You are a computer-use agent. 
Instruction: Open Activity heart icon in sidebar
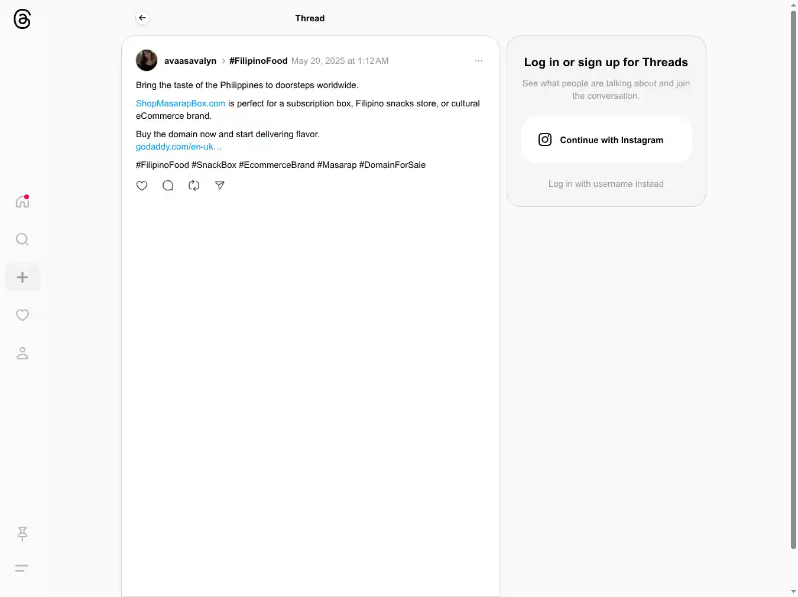point(22,315)
